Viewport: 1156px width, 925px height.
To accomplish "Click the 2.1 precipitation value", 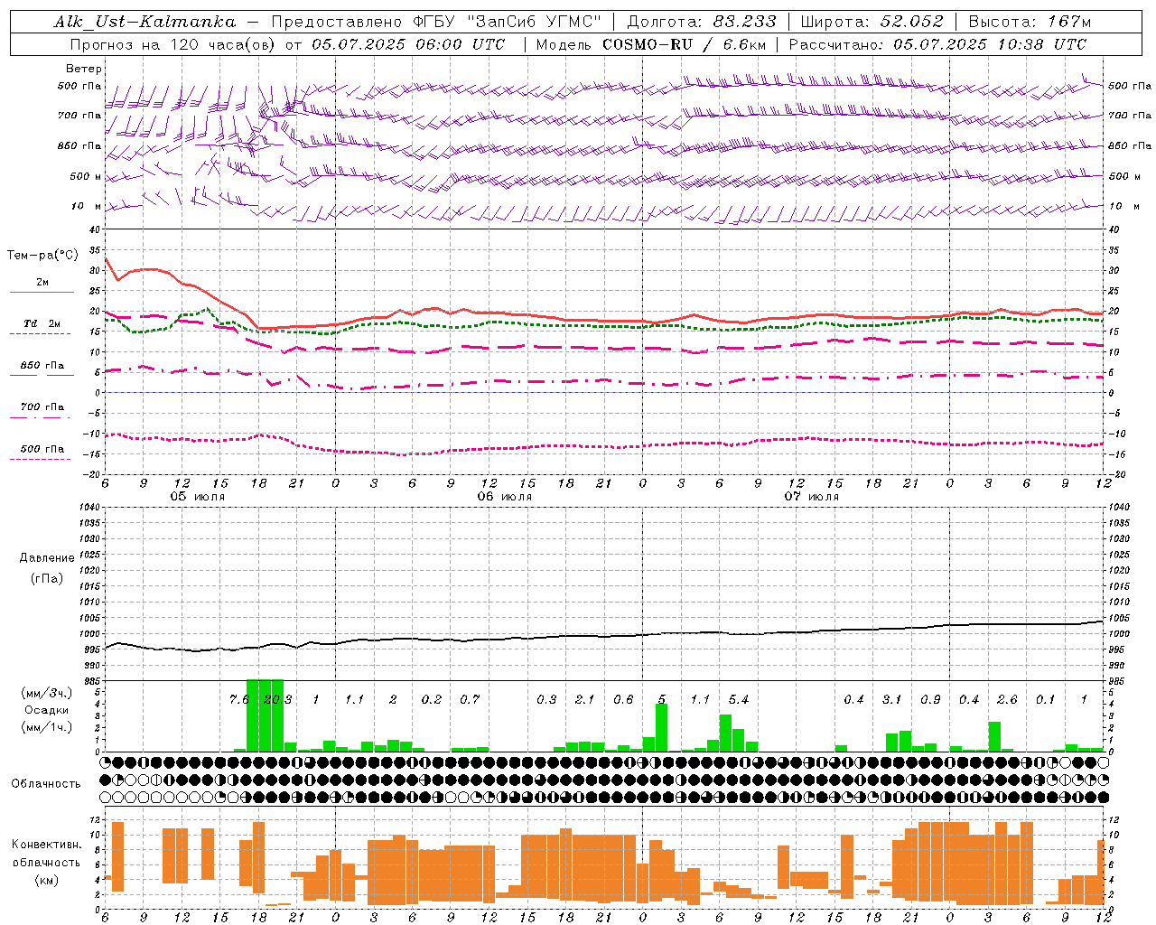I will (x=585, y=700).
